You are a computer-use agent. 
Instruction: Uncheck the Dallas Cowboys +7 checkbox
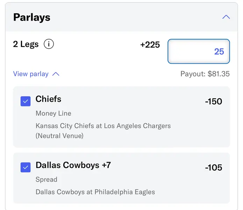tap(26, 167)
